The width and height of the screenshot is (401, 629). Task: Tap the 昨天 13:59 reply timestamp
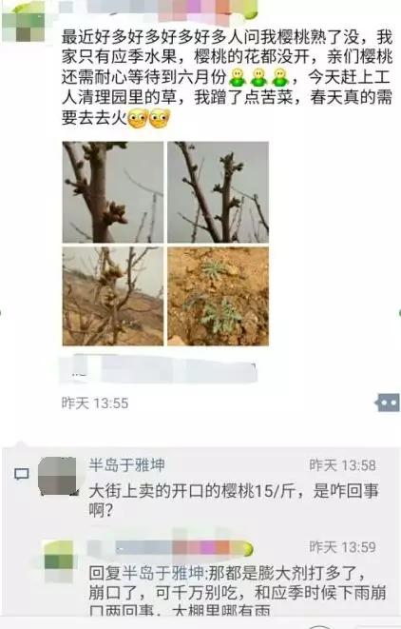342,547
